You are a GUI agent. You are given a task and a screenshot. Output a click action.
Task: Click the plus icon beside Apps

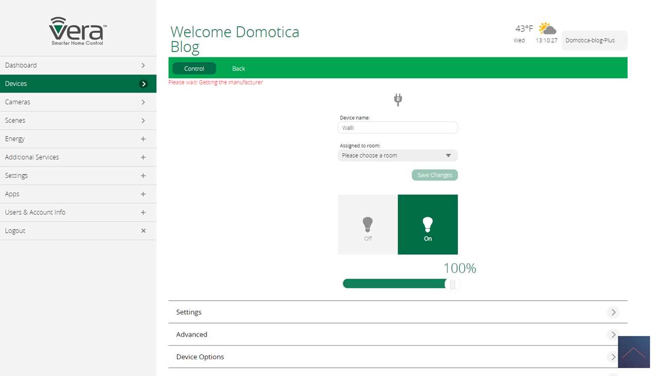click(x=143, y=194)
